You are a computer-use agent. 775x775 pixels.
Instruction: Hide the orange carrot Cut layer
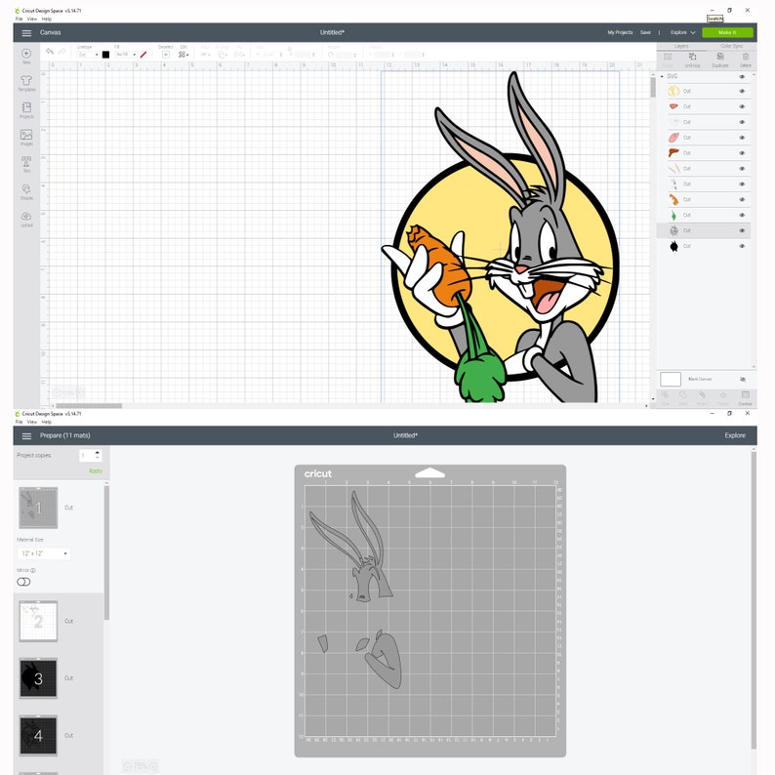tap(742, 200)
